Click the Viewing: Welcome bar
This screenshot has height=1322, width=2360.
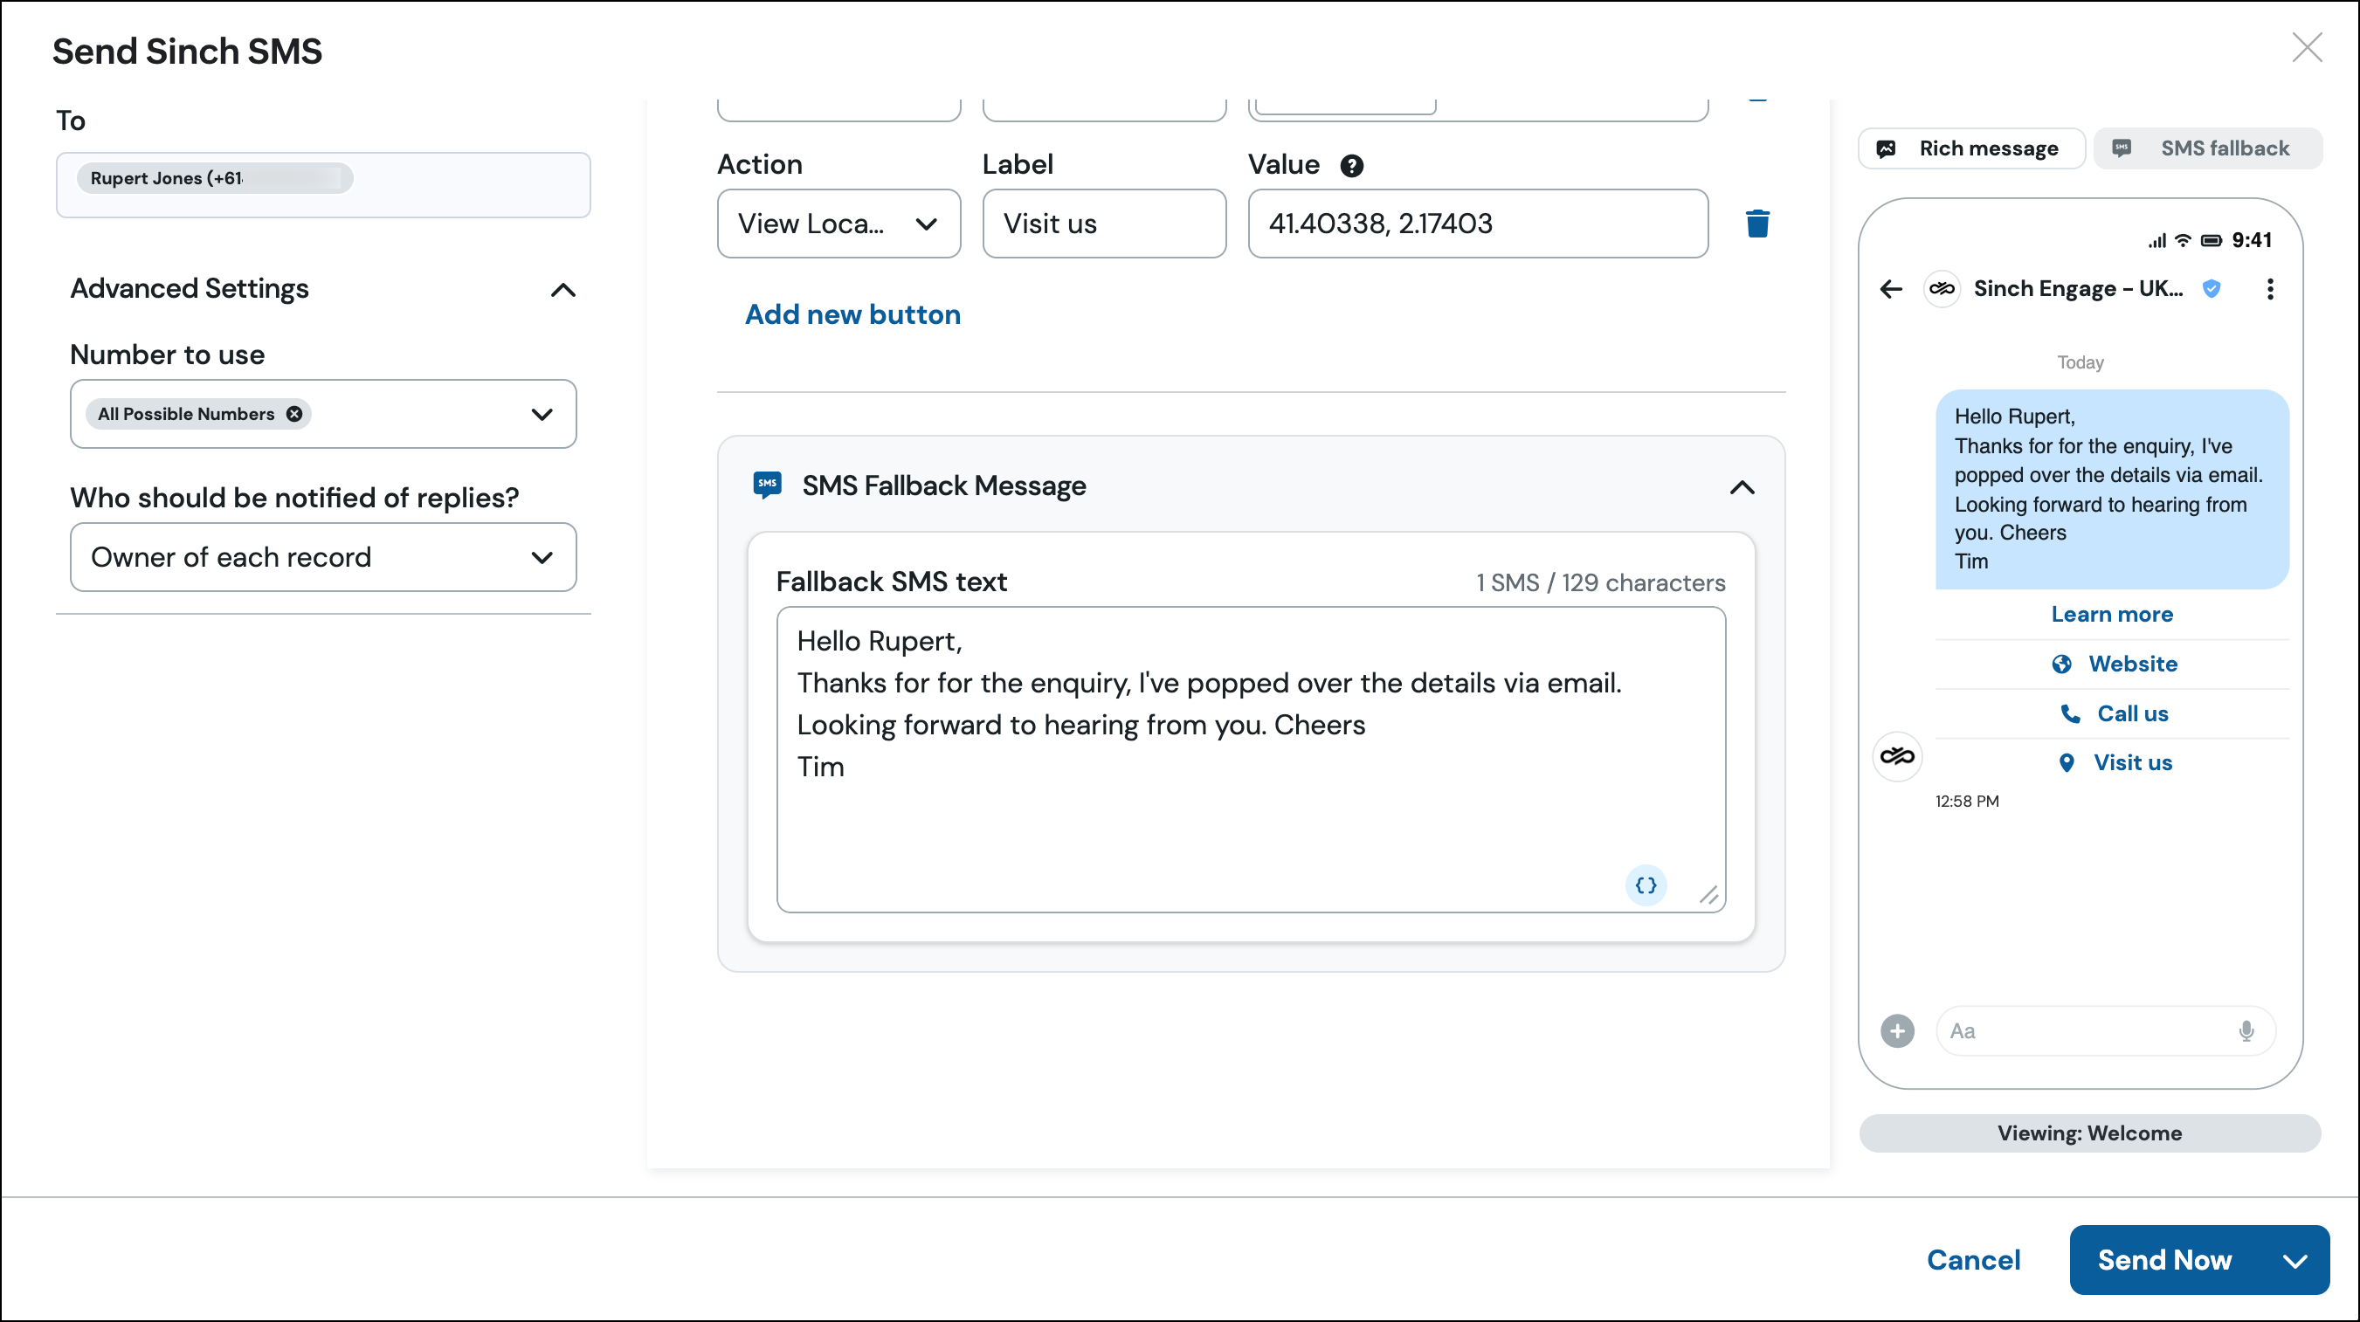click(x=2090, y=1133)
